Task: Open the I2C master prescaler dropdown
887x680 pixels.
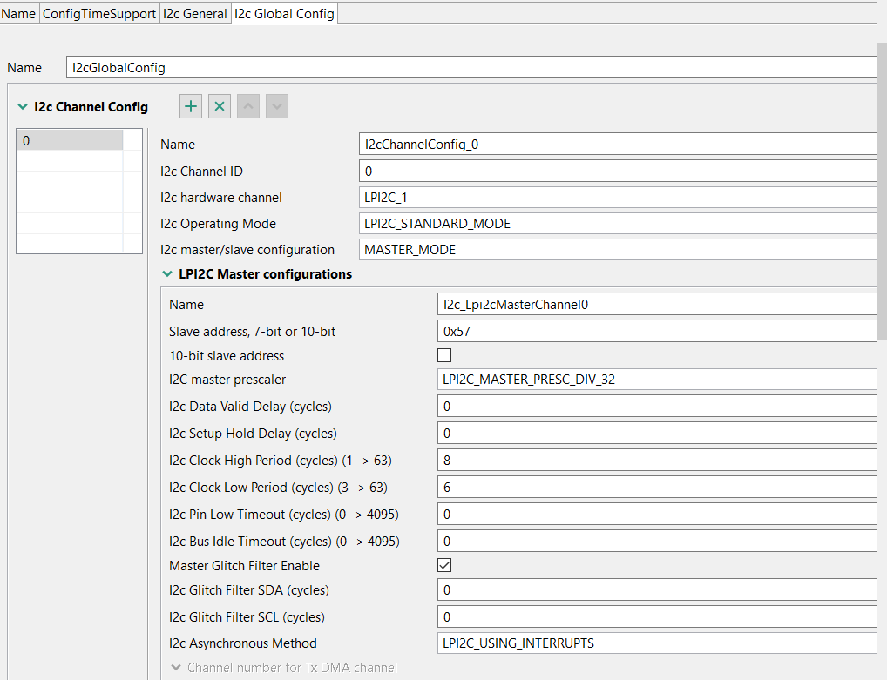Action: point(645,380)
